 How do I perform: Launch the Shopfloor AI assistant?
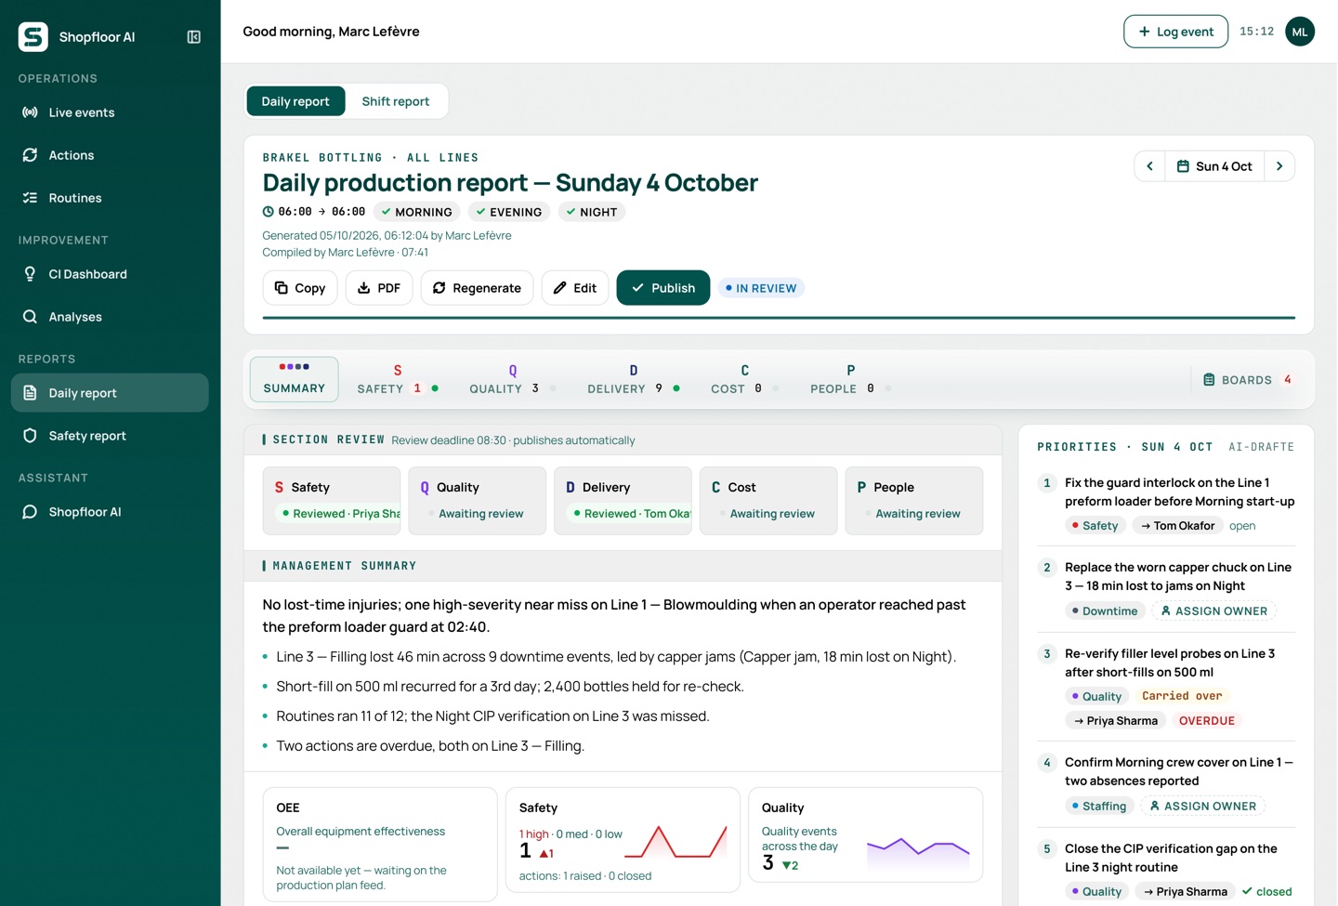click(x=110, y=512)
